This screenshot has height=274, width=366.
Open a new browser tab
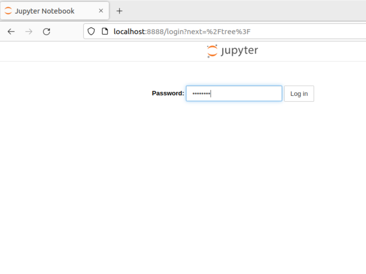(x=119, y=11)
